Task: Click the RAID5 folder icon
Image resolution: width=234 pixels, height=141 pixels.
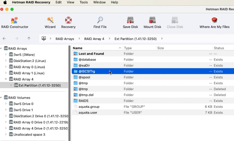Action: (x=75, y=101)
